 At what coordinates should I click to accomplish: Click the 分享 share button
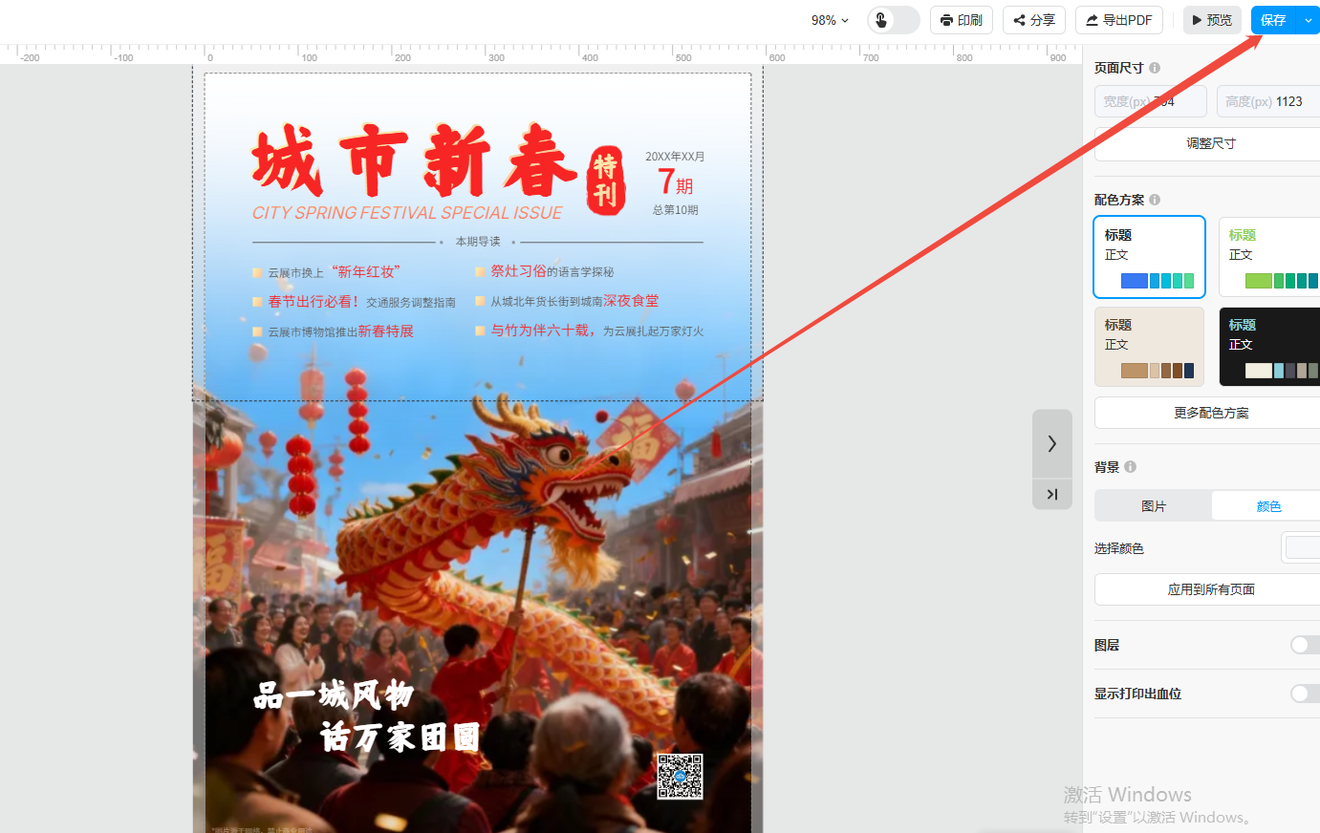(x=1033, y=20)
